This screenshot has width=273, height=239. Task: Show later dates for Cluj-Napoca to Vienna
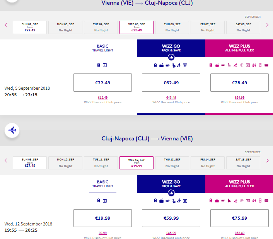pyautogui.click(x=267, y=160)
